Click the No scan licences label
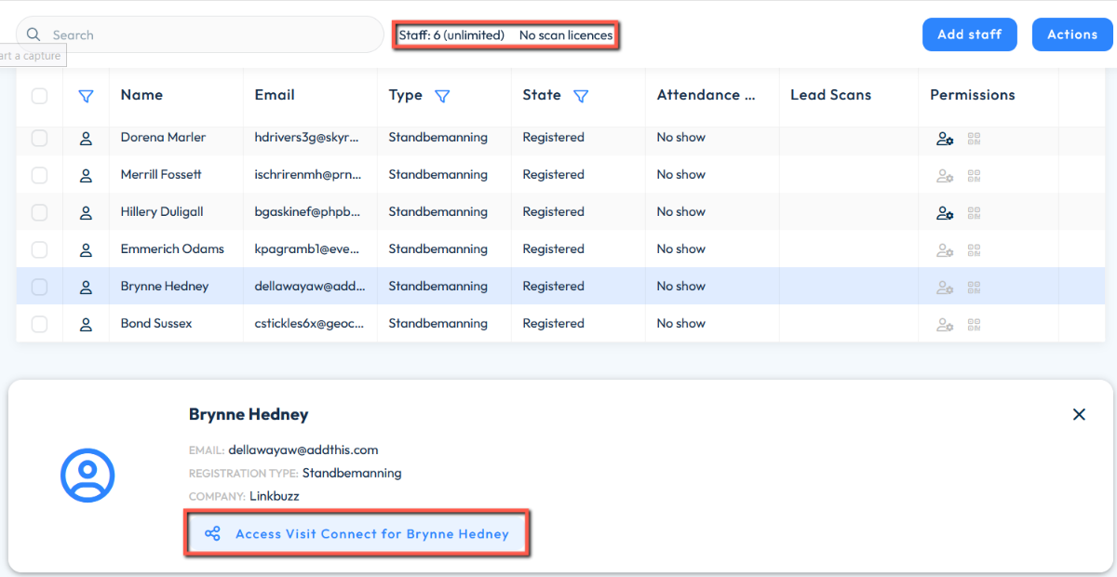Image resolution: width=1117 pixels, height=577 pixels. (x=566, y=35)
